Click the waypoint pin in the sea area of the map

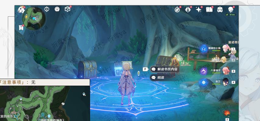84,94
